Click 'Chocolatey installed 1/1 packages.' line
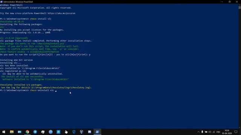Viewport: 241px width, 135px height. 21,85
